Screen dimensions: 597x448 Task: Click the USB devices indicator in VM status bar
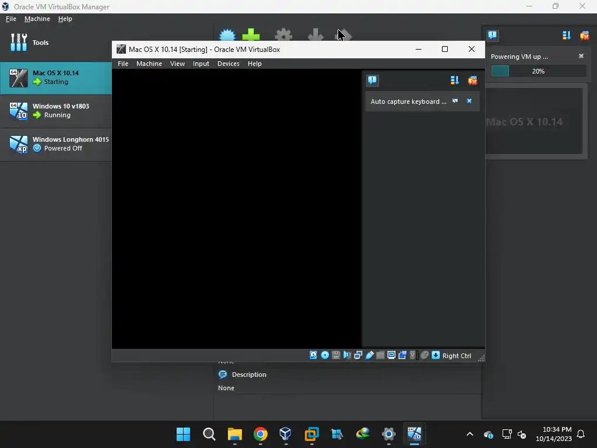pyautogui.click(x=369, y=355)
